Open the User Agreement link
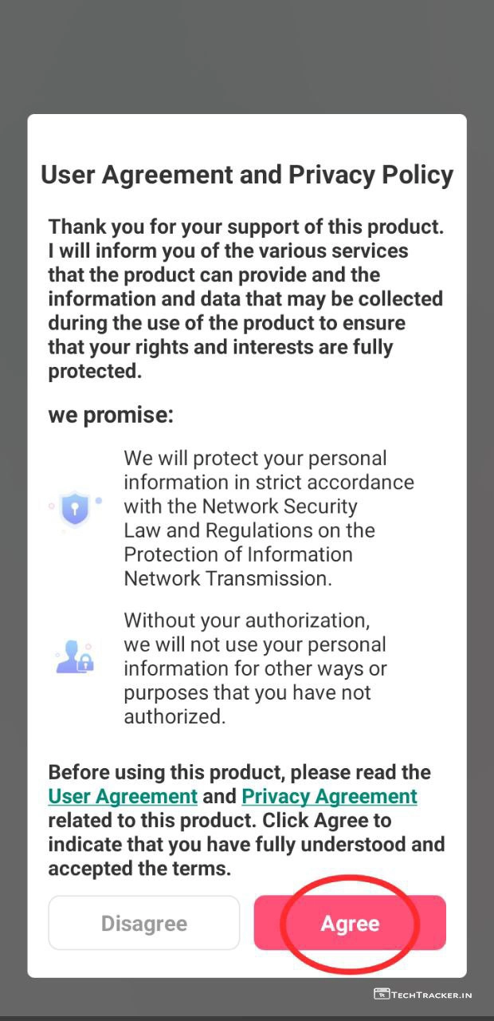The height and width of the screenshot is (1021, 494). (x=123, y=796)
